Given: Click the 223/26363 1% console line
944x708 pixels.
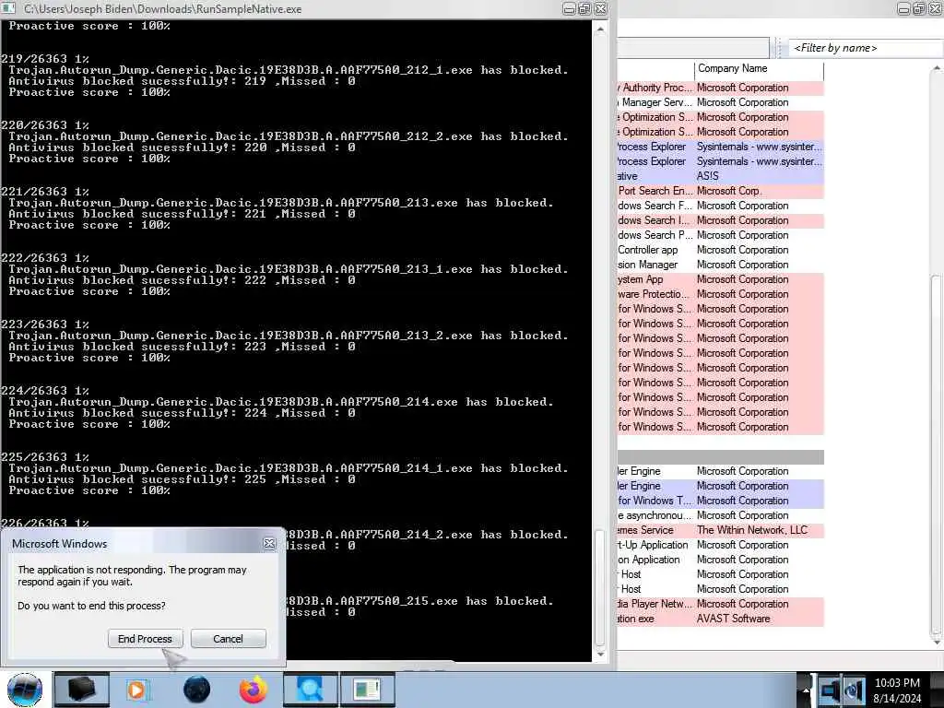Looking at the screenshot, I should tap(45, 324).
